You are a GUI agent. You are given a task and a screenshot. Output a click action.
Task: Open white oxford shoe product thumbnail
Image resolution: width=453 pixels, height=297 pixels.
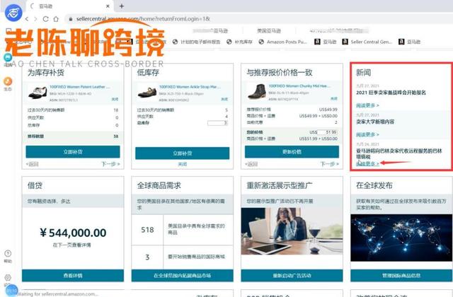[38, 93]
